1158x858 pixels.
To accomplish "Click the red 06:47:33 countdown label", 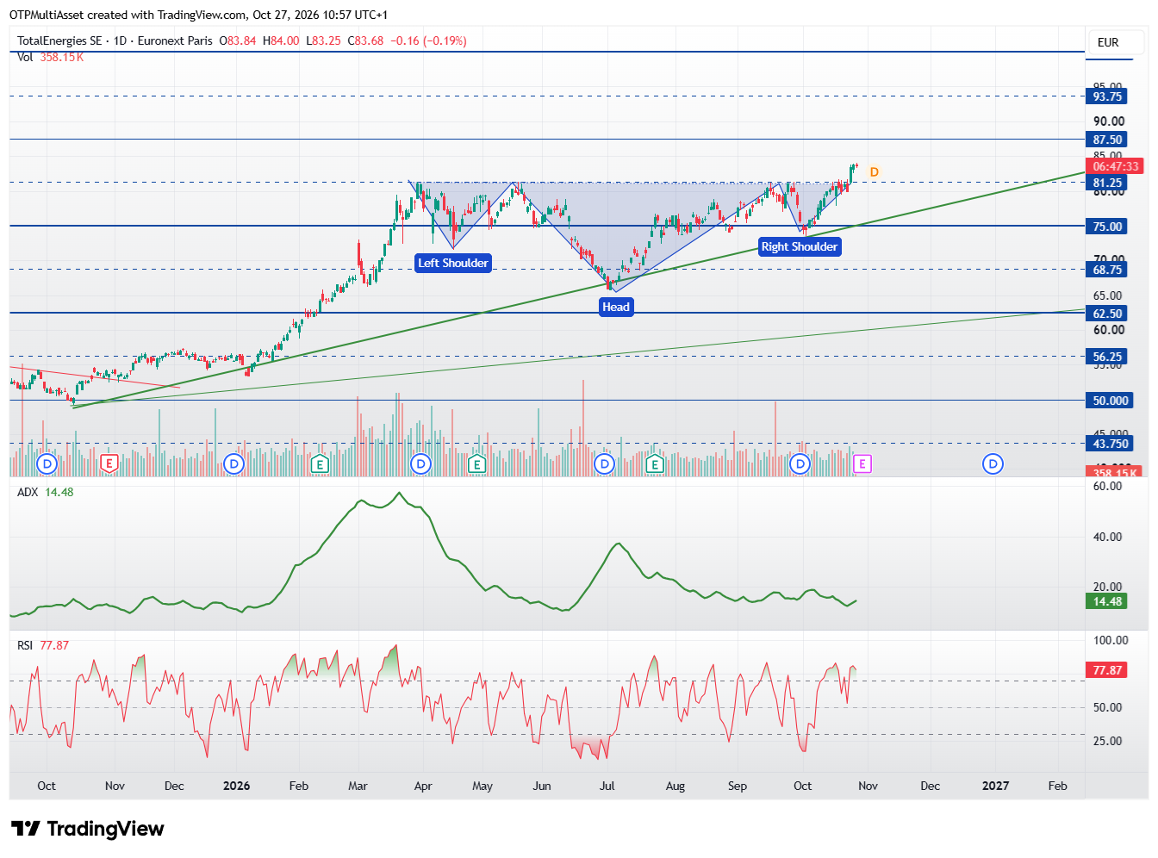I will click(1115, 166).
